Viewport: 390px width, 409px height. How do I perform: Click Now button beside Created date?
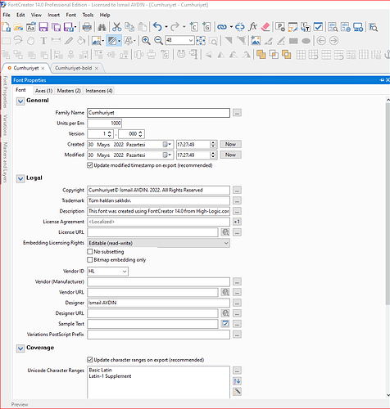[230, 144]
